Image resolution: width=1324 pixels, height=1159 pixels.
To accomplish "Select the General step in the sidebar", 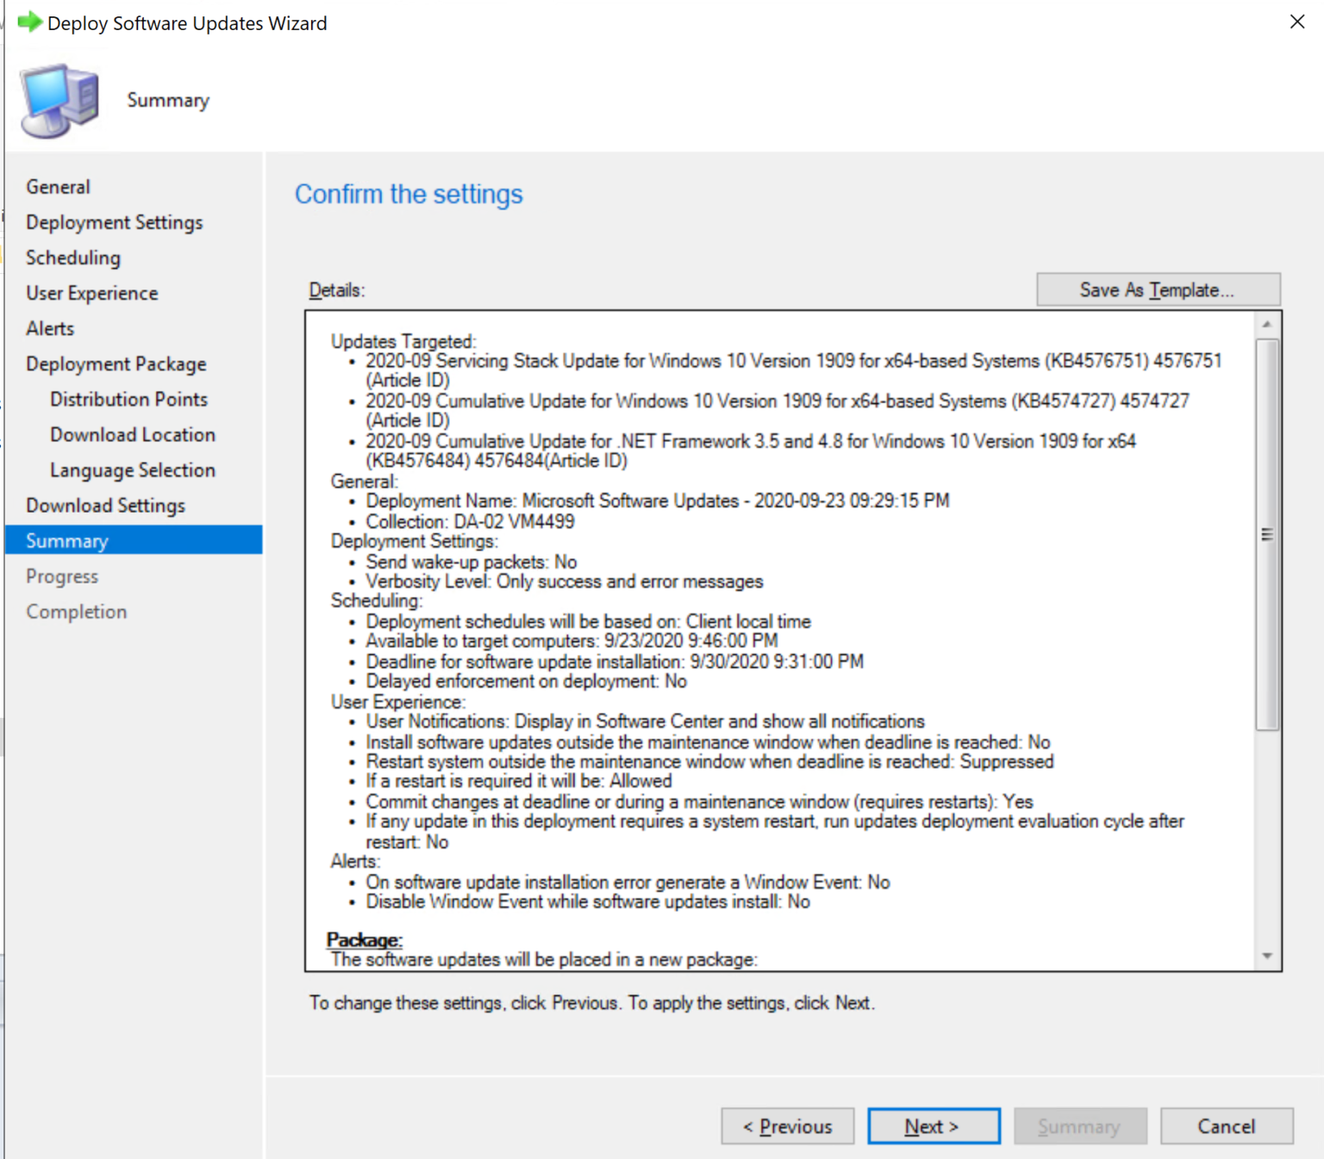I will coord(58,186).
